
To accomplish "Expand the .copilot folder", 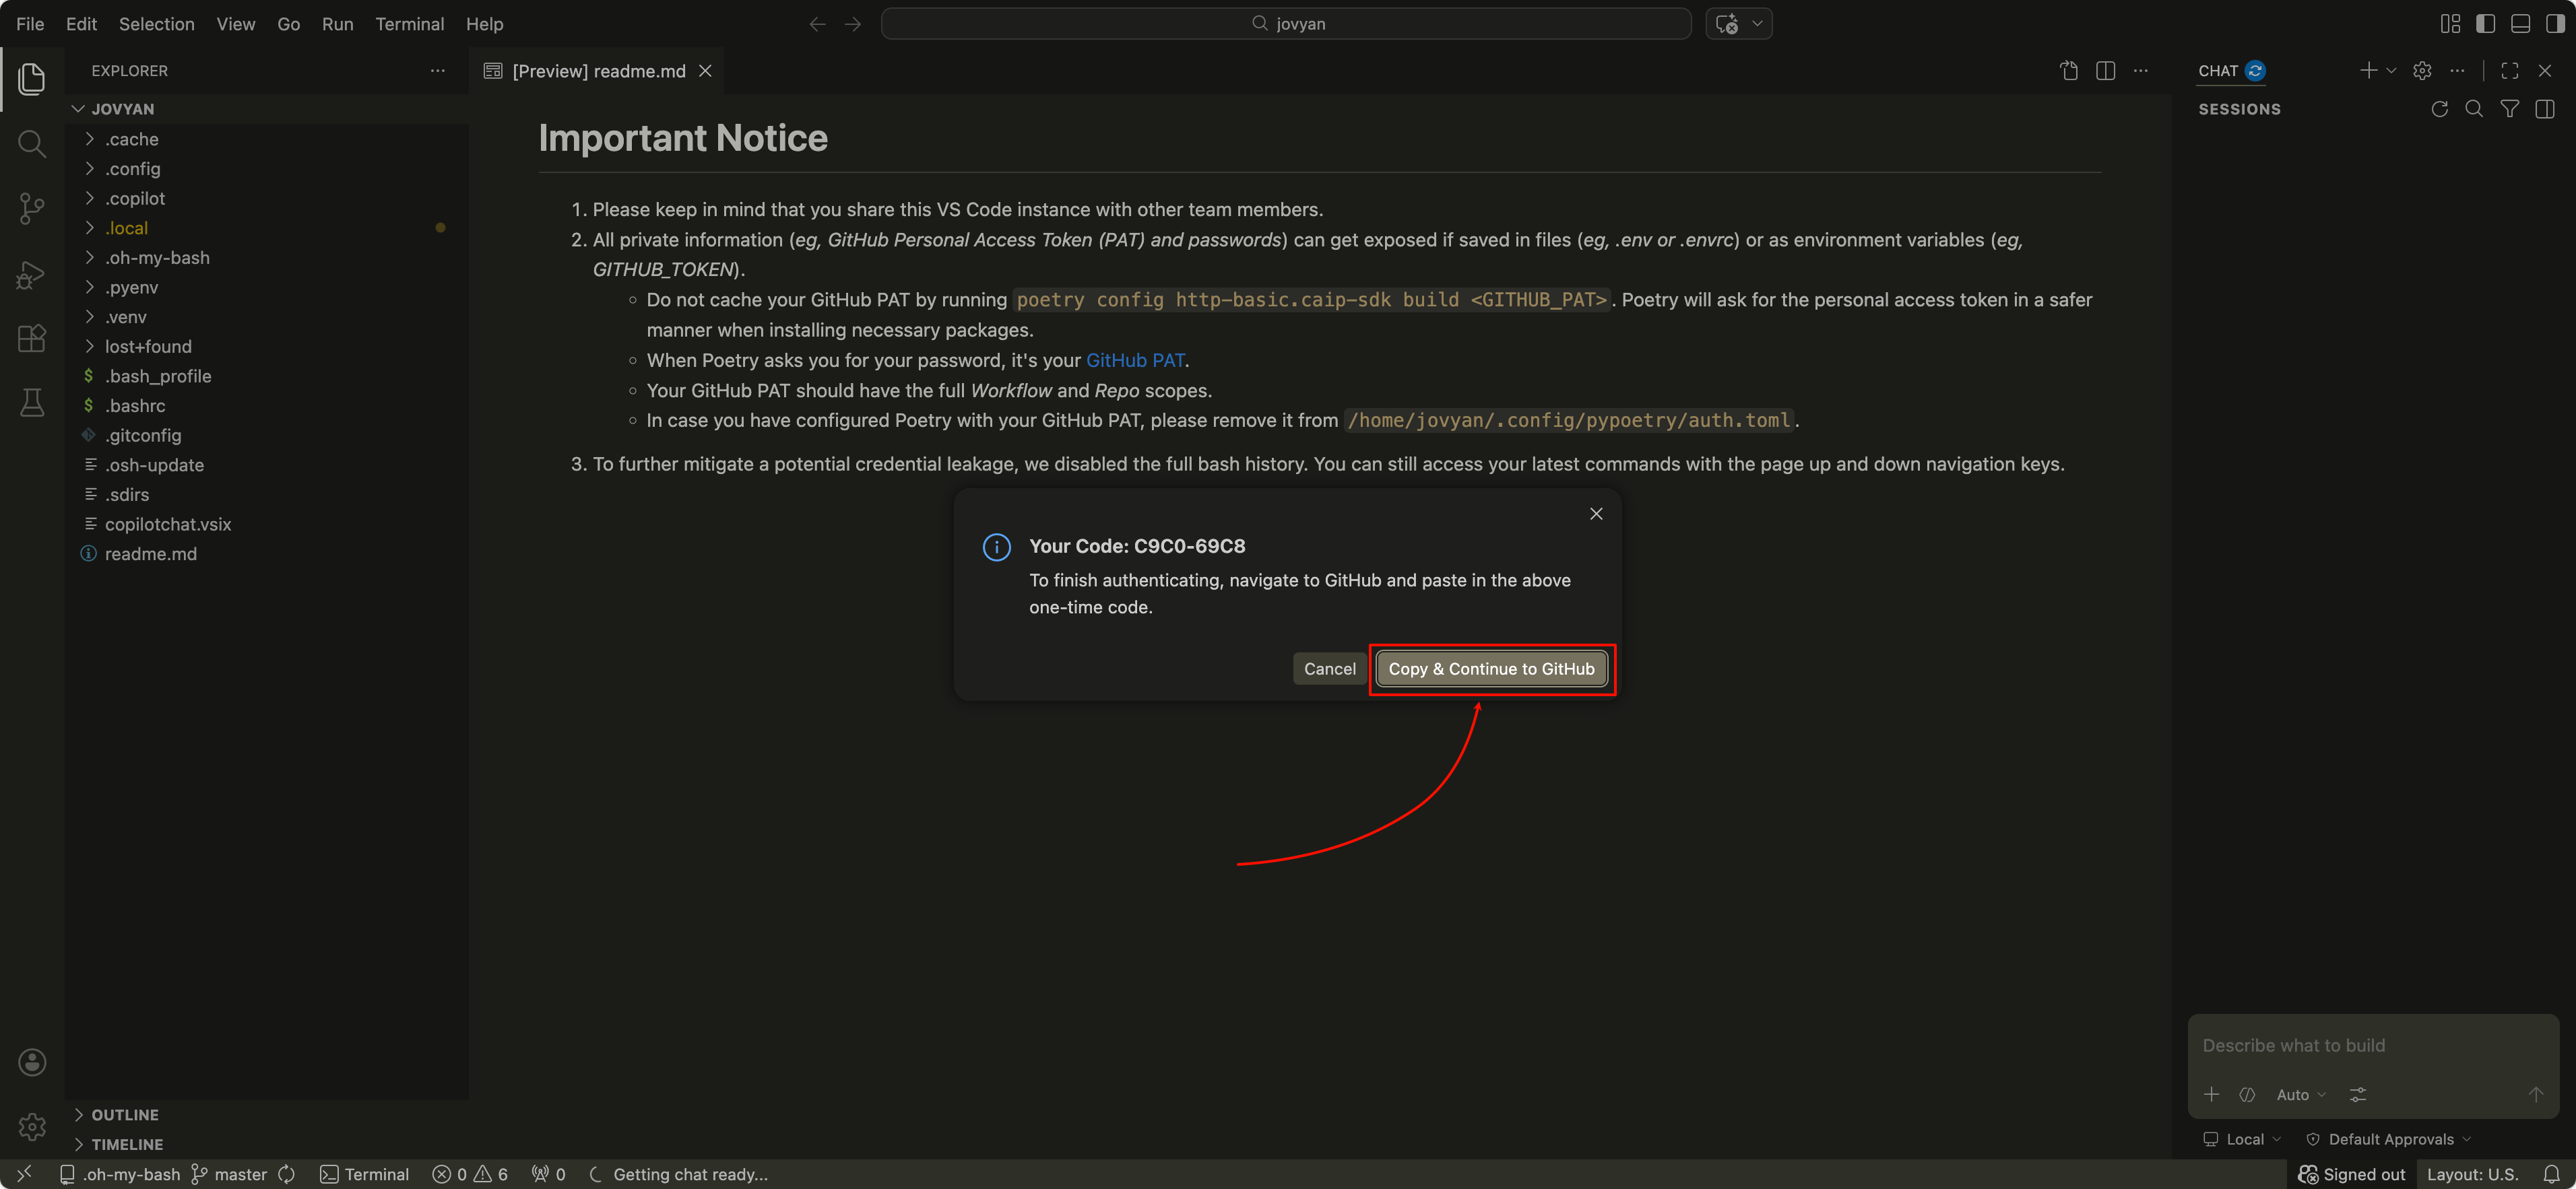I will [267, 199].
